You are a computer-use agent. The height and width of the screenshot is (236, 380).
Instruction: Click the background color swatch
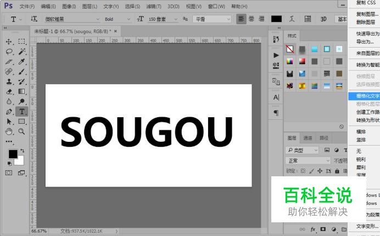click(20, 162)
